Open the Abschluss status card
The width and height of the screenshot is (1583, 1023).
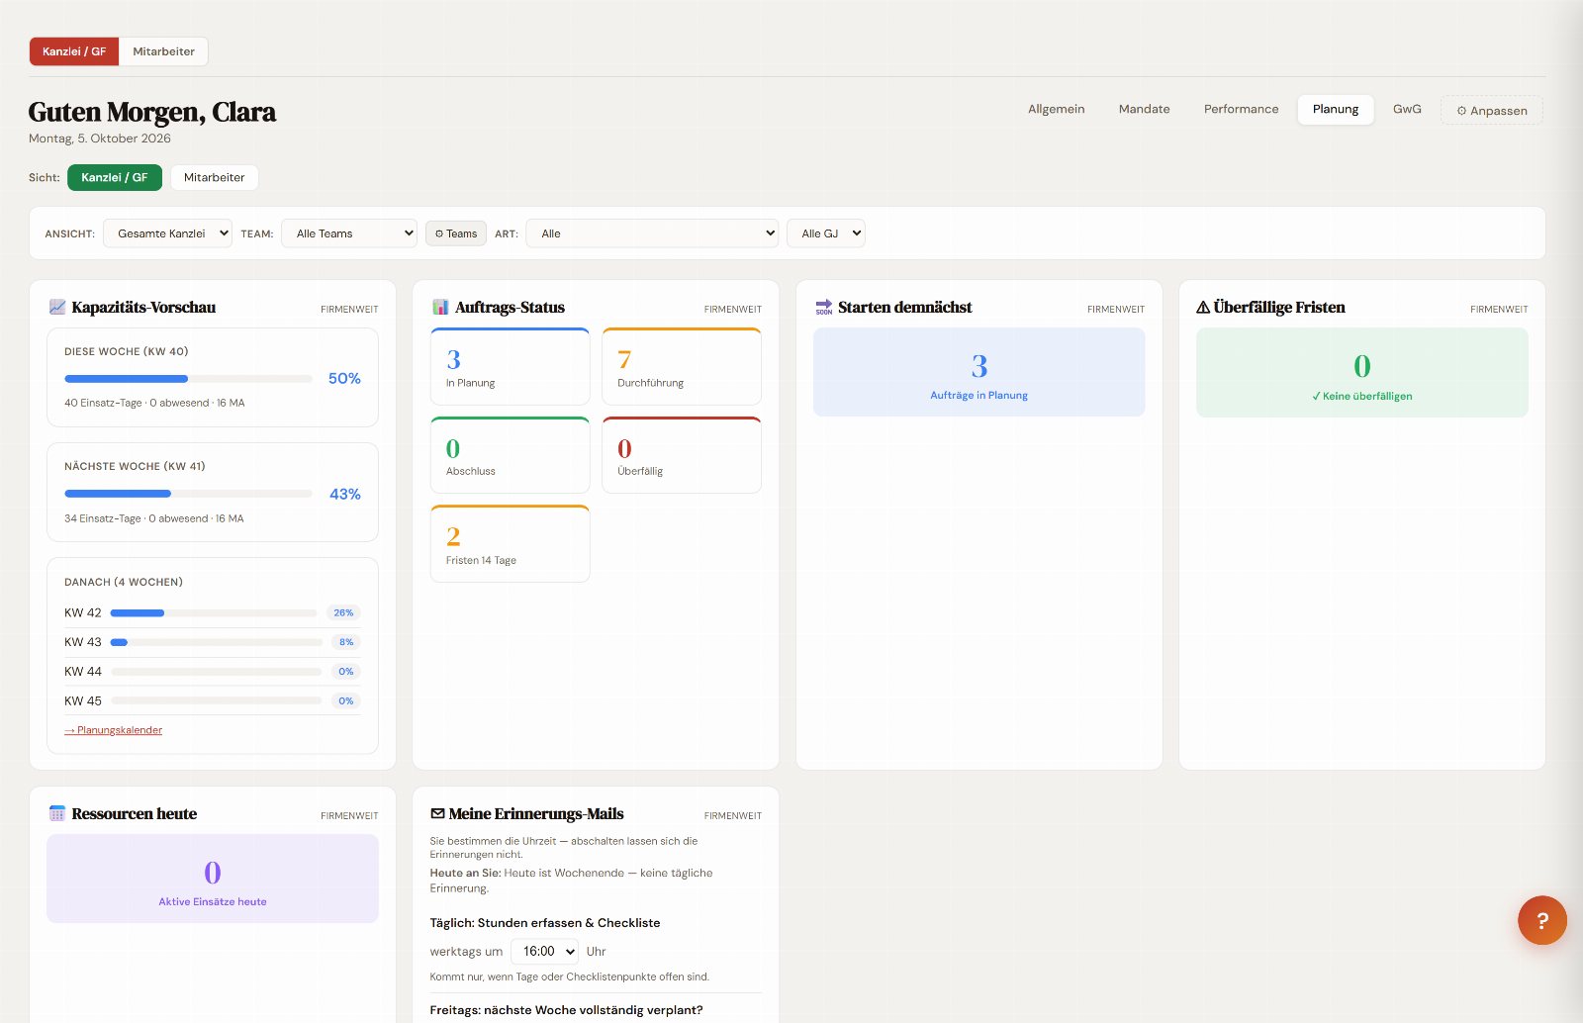(511, 455)
